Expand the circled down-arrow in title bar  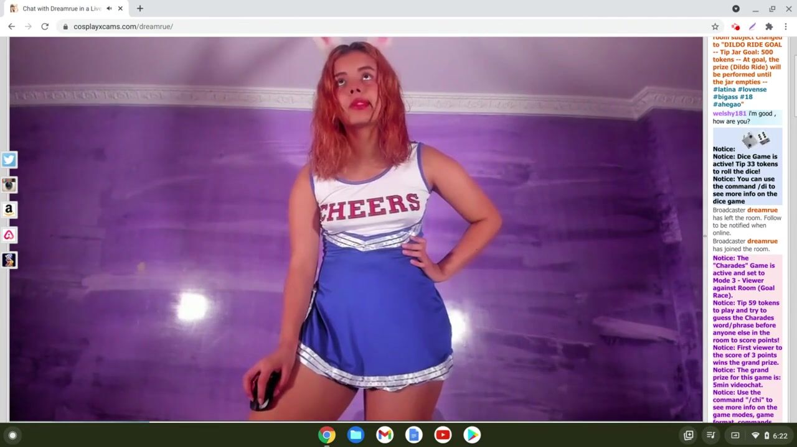click(x=736, y=9)
